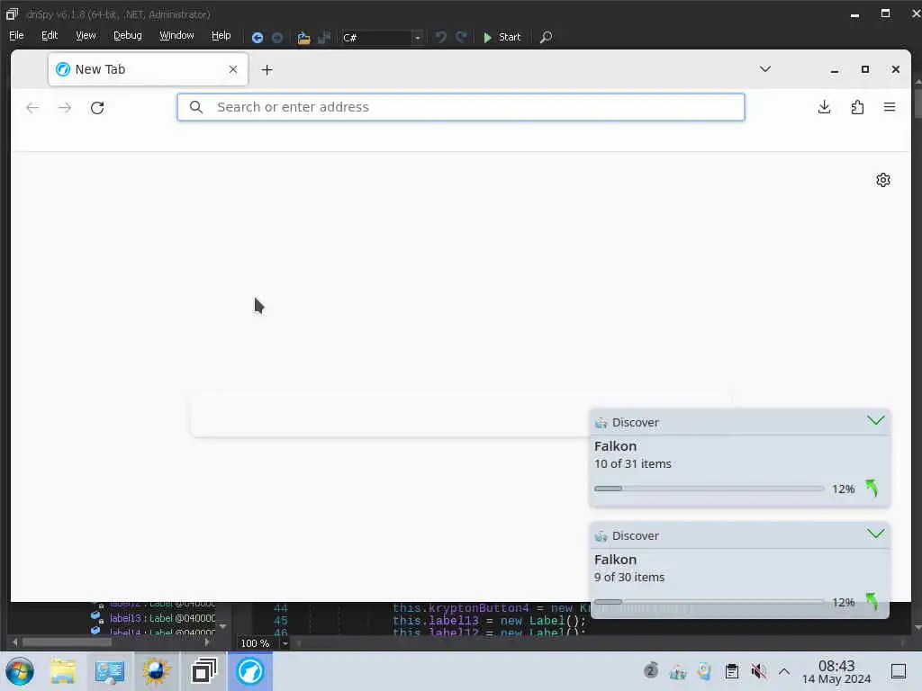Viewport: 922px width, 691px height.
Task: Click Discover icon in first notification header
Action: click(x=601, y=423)
